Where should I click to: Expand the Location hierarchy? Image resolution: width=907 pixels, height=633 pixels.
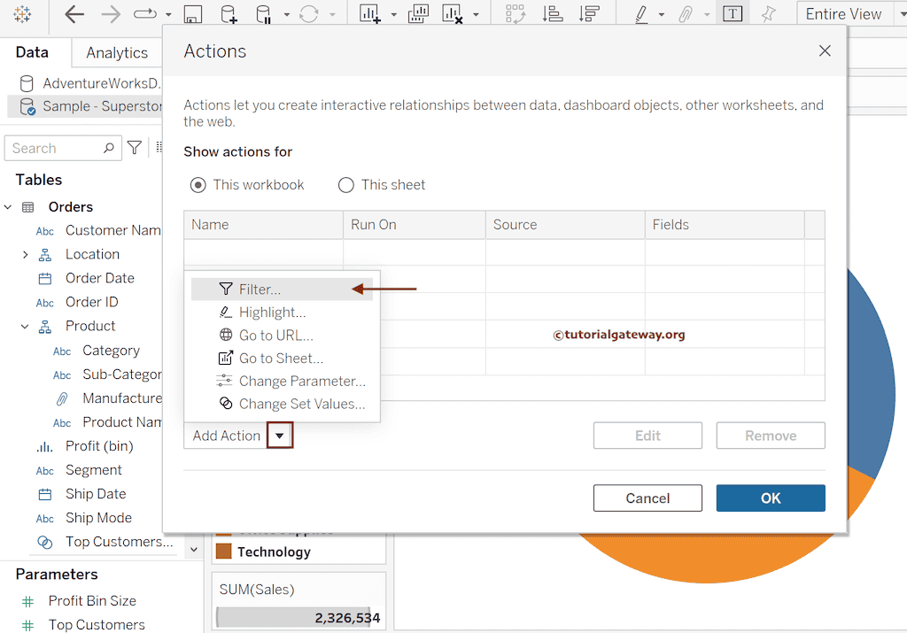pyautogui.click(x=25, y=254)
